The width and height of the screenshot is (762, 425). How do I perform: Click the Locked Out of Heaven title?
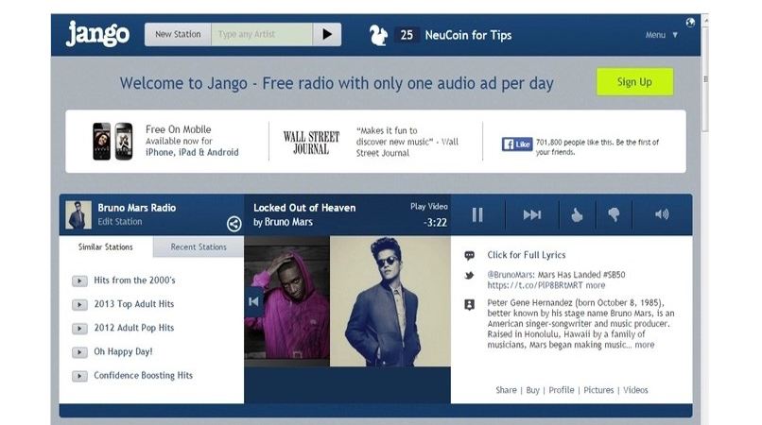click(x=304, y=208)
